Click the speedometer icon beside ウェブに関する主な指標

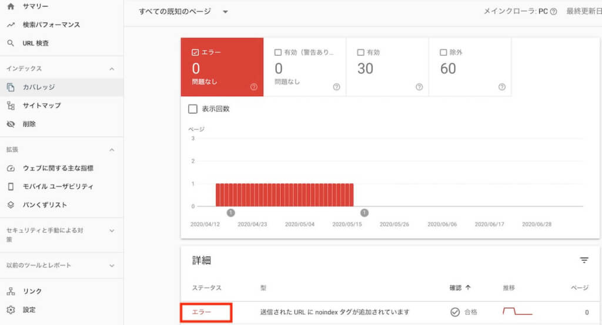11,168
